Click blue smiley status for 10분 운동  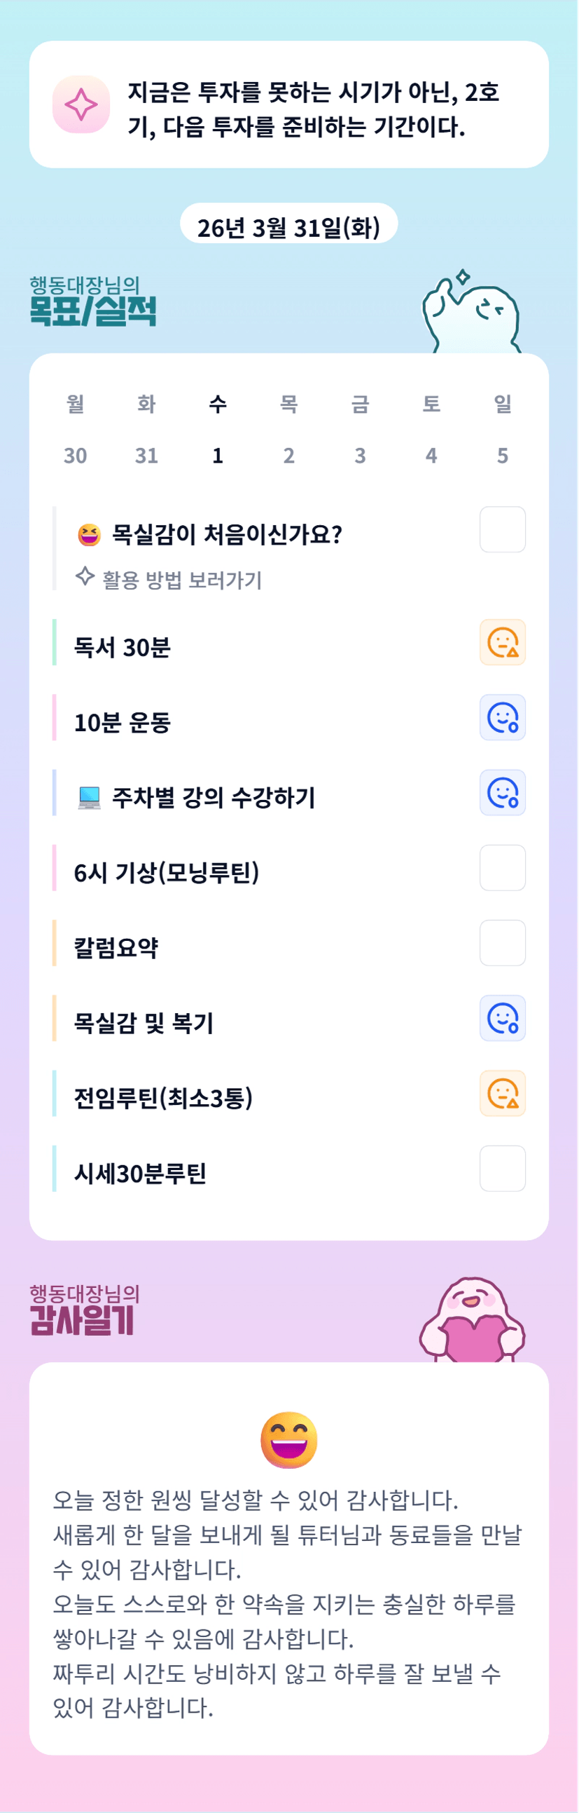pyautogui.click(x=503, y=718)
